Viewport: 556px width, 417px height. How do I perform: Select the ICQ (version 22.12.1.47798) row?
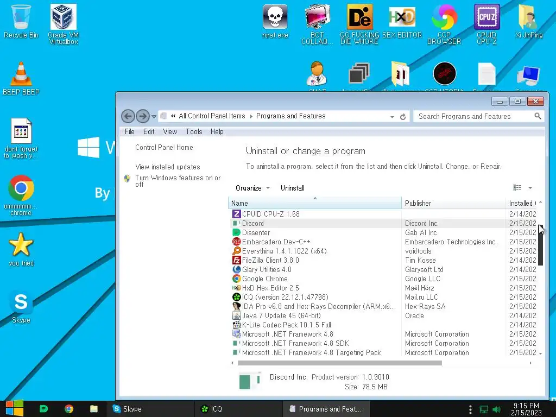(383, 297)
